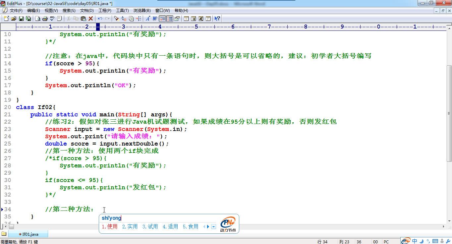Click the New file toolbar icon

click(6, 19)
